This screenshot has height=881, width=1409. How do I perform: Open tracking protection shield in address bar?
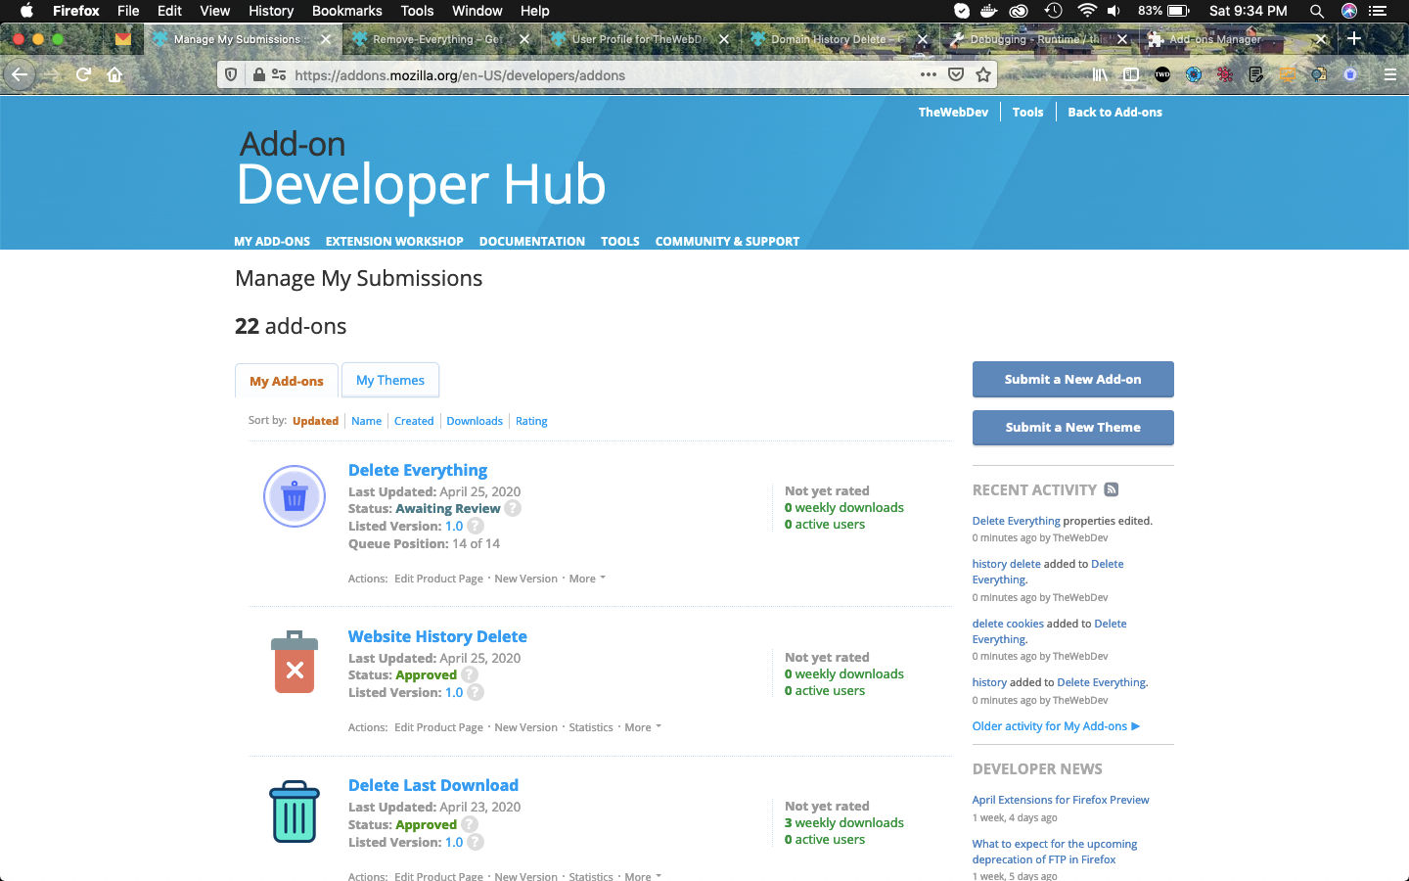tap(232, 74)
